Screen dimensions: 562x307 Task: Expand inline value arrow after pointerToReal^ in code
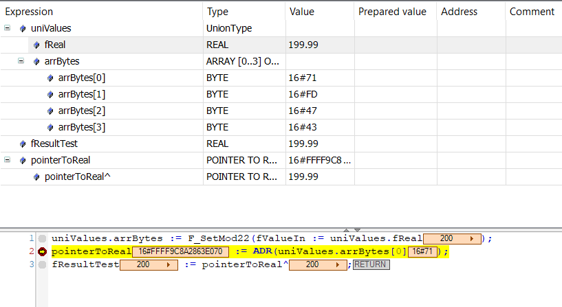coord(338,265)
